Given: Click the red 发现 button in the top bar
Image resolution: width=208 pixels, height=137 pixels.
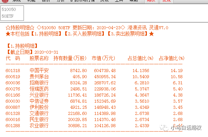Looking at the screenshot, I should tap(166, 1).
